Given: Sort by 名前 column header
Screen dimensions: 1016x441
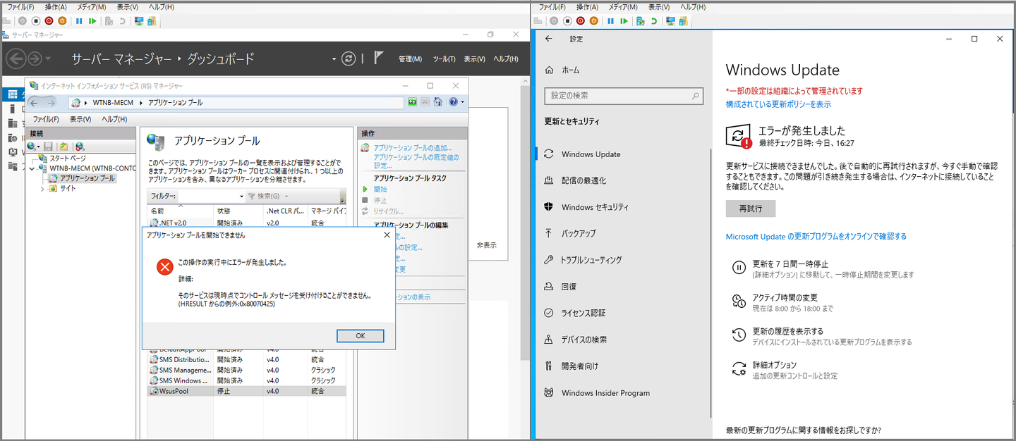Looking at the screenshot, I should [x=179, y=211].
